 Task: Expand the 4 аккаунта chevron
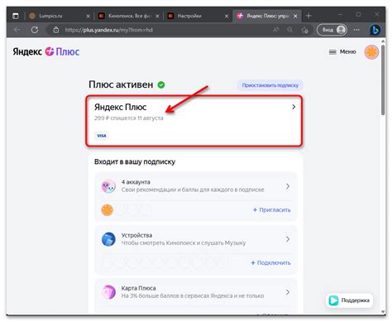[x=288, y=186]
